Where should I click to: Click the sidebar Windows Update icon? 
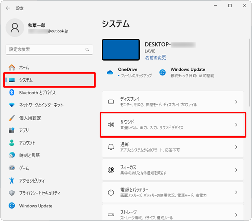click(x=12, y=206)
